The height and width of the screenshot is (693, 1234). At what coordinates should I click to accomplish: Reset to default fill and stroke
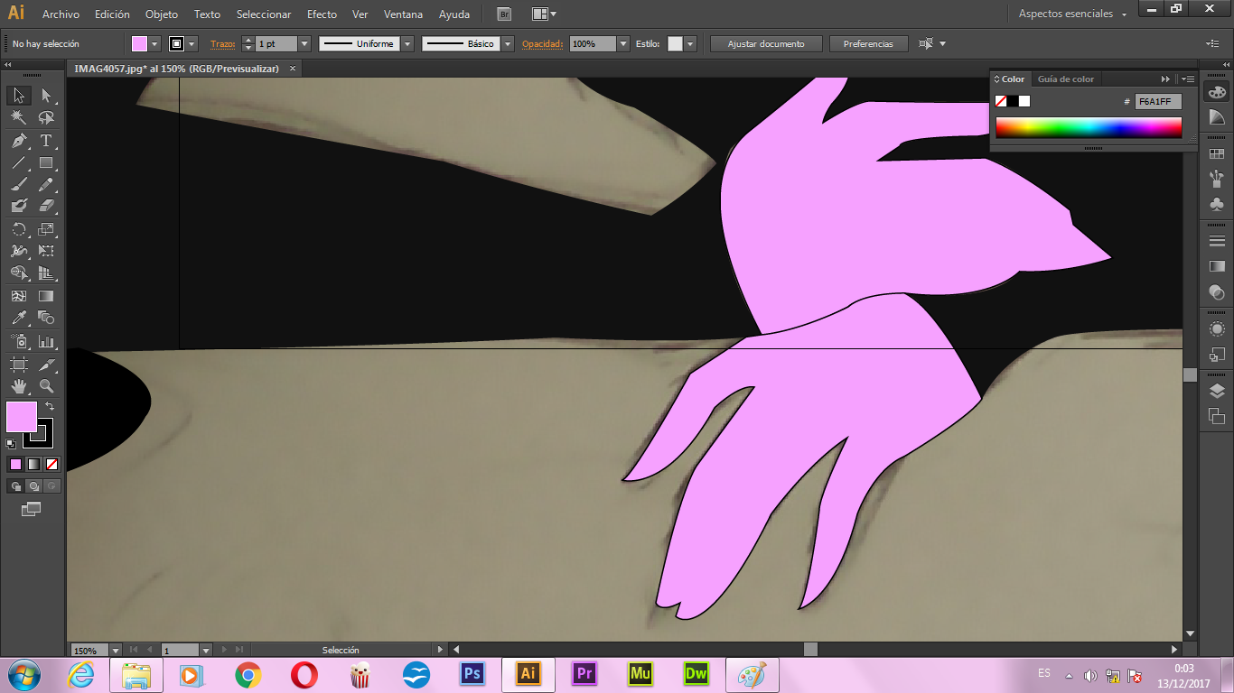(11, 443)
